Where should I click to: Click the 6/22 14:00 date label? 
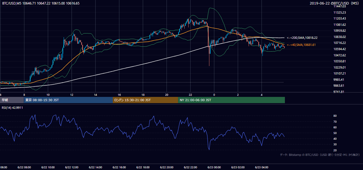coord(95,167)
